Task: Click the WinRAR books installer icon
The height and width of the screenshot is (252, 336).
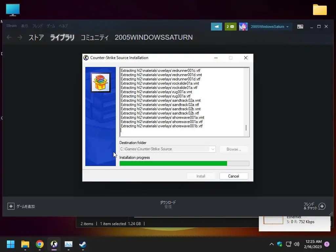Action: coord(100,82)
